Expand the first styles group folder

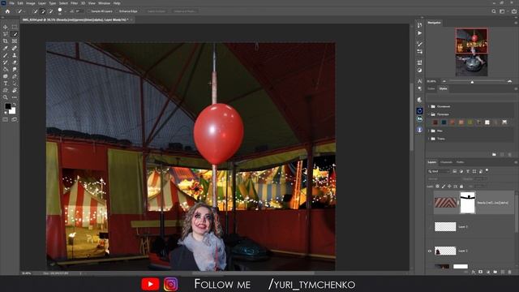429,106
